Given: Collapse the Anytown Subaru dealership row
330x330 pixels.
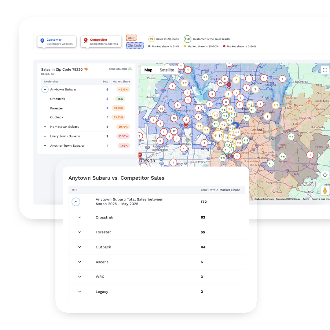Looking at the screenshot, I should pyautogui.click(x=45, y=90).
